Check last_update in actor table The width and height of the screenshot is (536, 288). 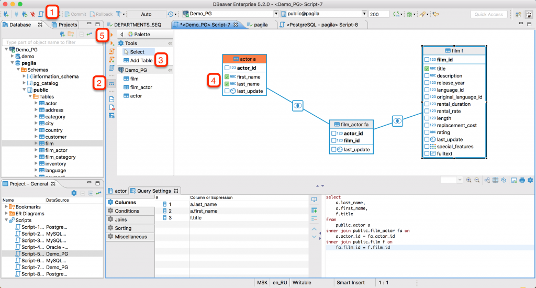coord(227,91)
